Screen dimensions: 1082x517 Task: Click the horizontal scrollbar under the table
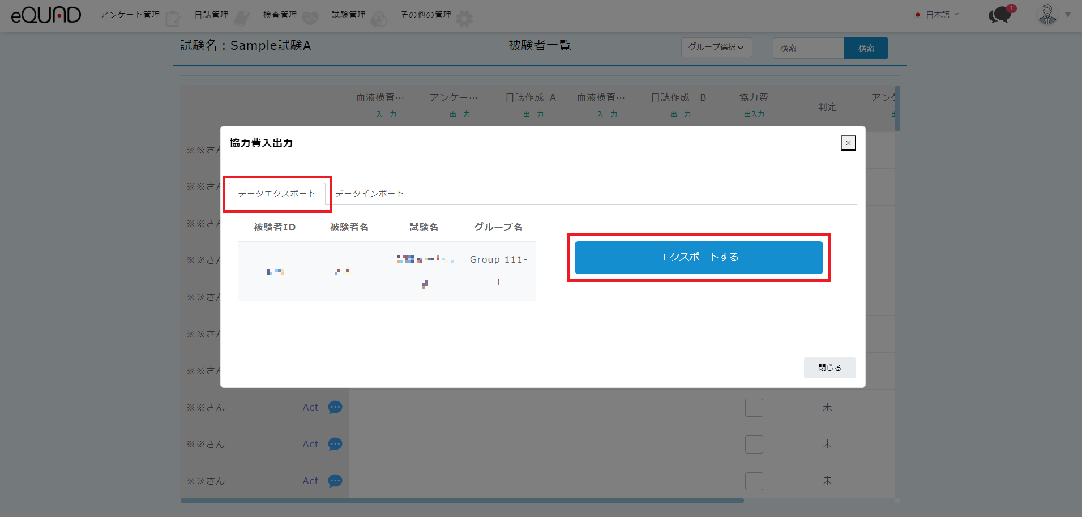click(461, 501)
